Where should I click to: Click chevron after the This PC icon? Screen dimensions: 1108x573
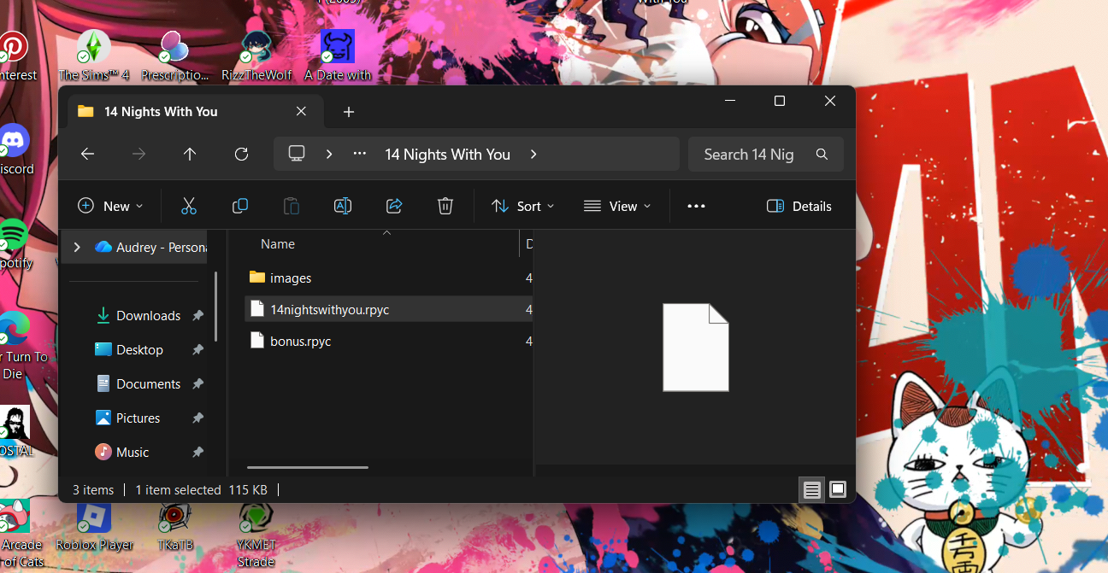(329, 154)
